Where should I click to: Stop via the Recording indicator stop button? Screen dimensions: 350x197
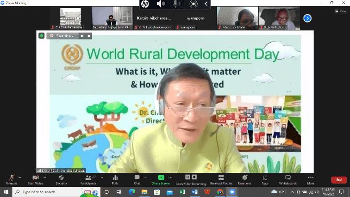tap(89, 36)
